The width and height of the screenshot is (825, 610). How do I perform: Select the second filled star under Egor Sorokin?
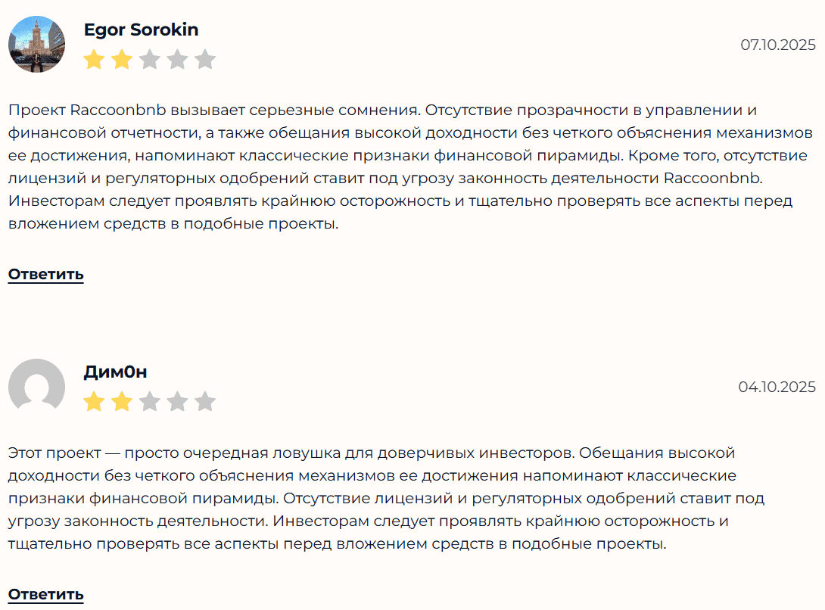122,58
